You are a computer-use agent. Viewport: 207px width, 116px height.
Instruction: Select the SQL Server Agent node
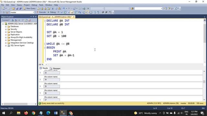[x=17, y=45]
